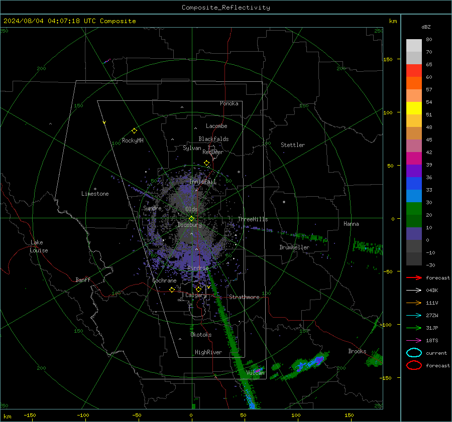Click the Banff label
452x422 pixels.
[83, 279]
